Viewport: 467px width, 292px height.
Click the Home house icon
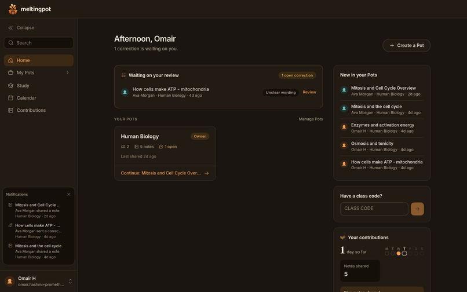(11, 60)
